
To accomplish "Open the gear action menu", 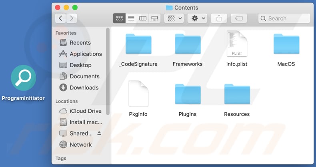I will coord(197,18).
